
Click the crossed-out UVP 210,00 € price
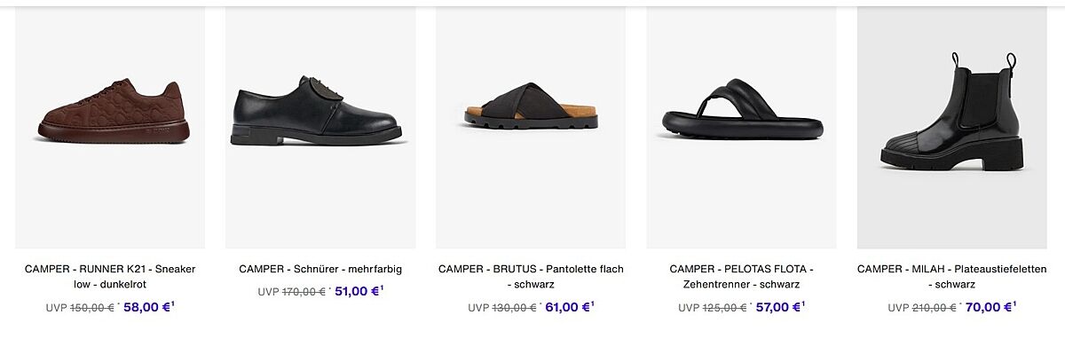(x=935, y=308)
